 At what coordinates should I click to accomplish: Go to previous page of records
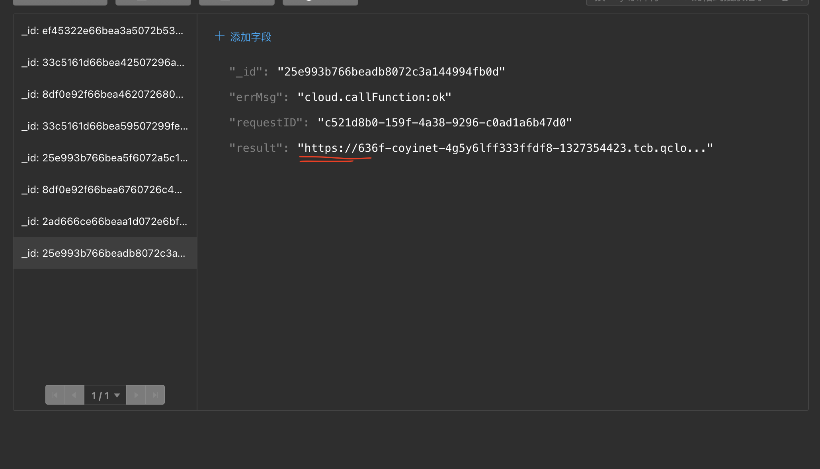(74, 395)
